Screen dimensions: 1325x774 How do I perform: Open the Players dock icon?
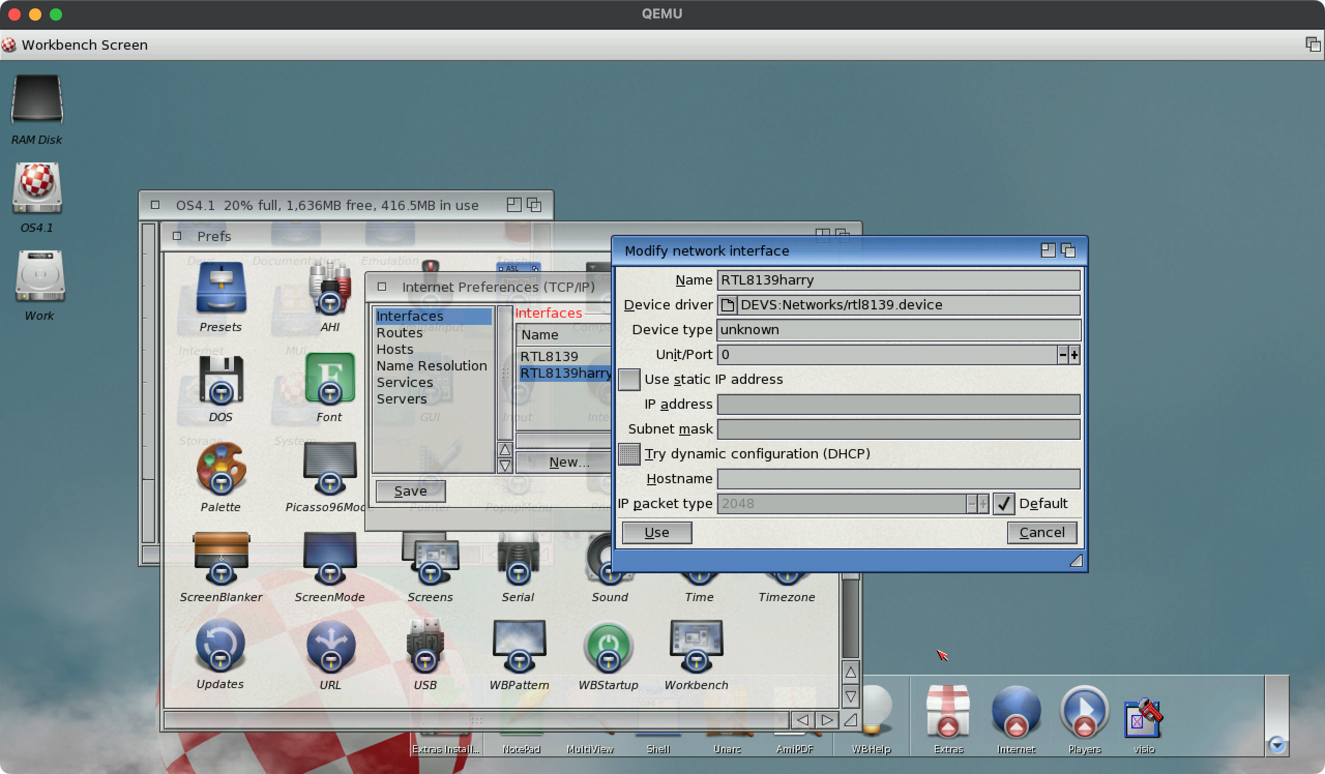pos(1084,712)
